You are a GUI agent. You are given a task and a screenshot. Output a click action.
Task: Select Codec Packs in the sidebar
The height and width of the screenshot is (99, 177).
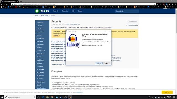click(x=40, y=45)
